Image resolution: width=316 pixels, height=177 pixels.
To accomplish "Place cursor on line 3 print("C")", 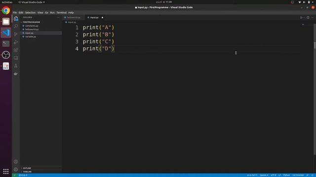I will click(98, 41).
